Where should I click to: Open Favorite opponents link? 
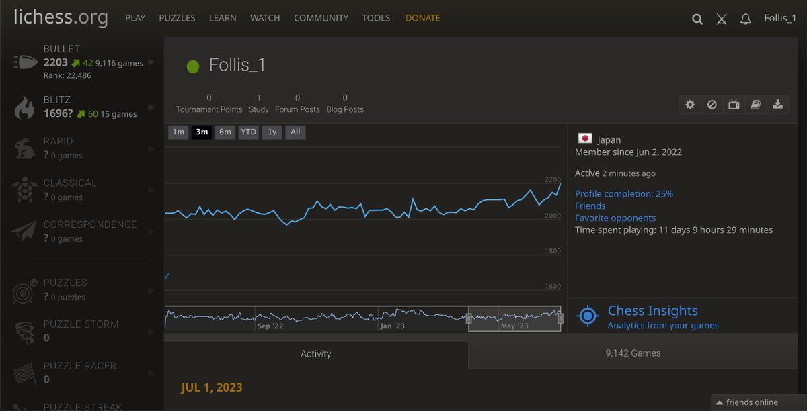(615, 218)
